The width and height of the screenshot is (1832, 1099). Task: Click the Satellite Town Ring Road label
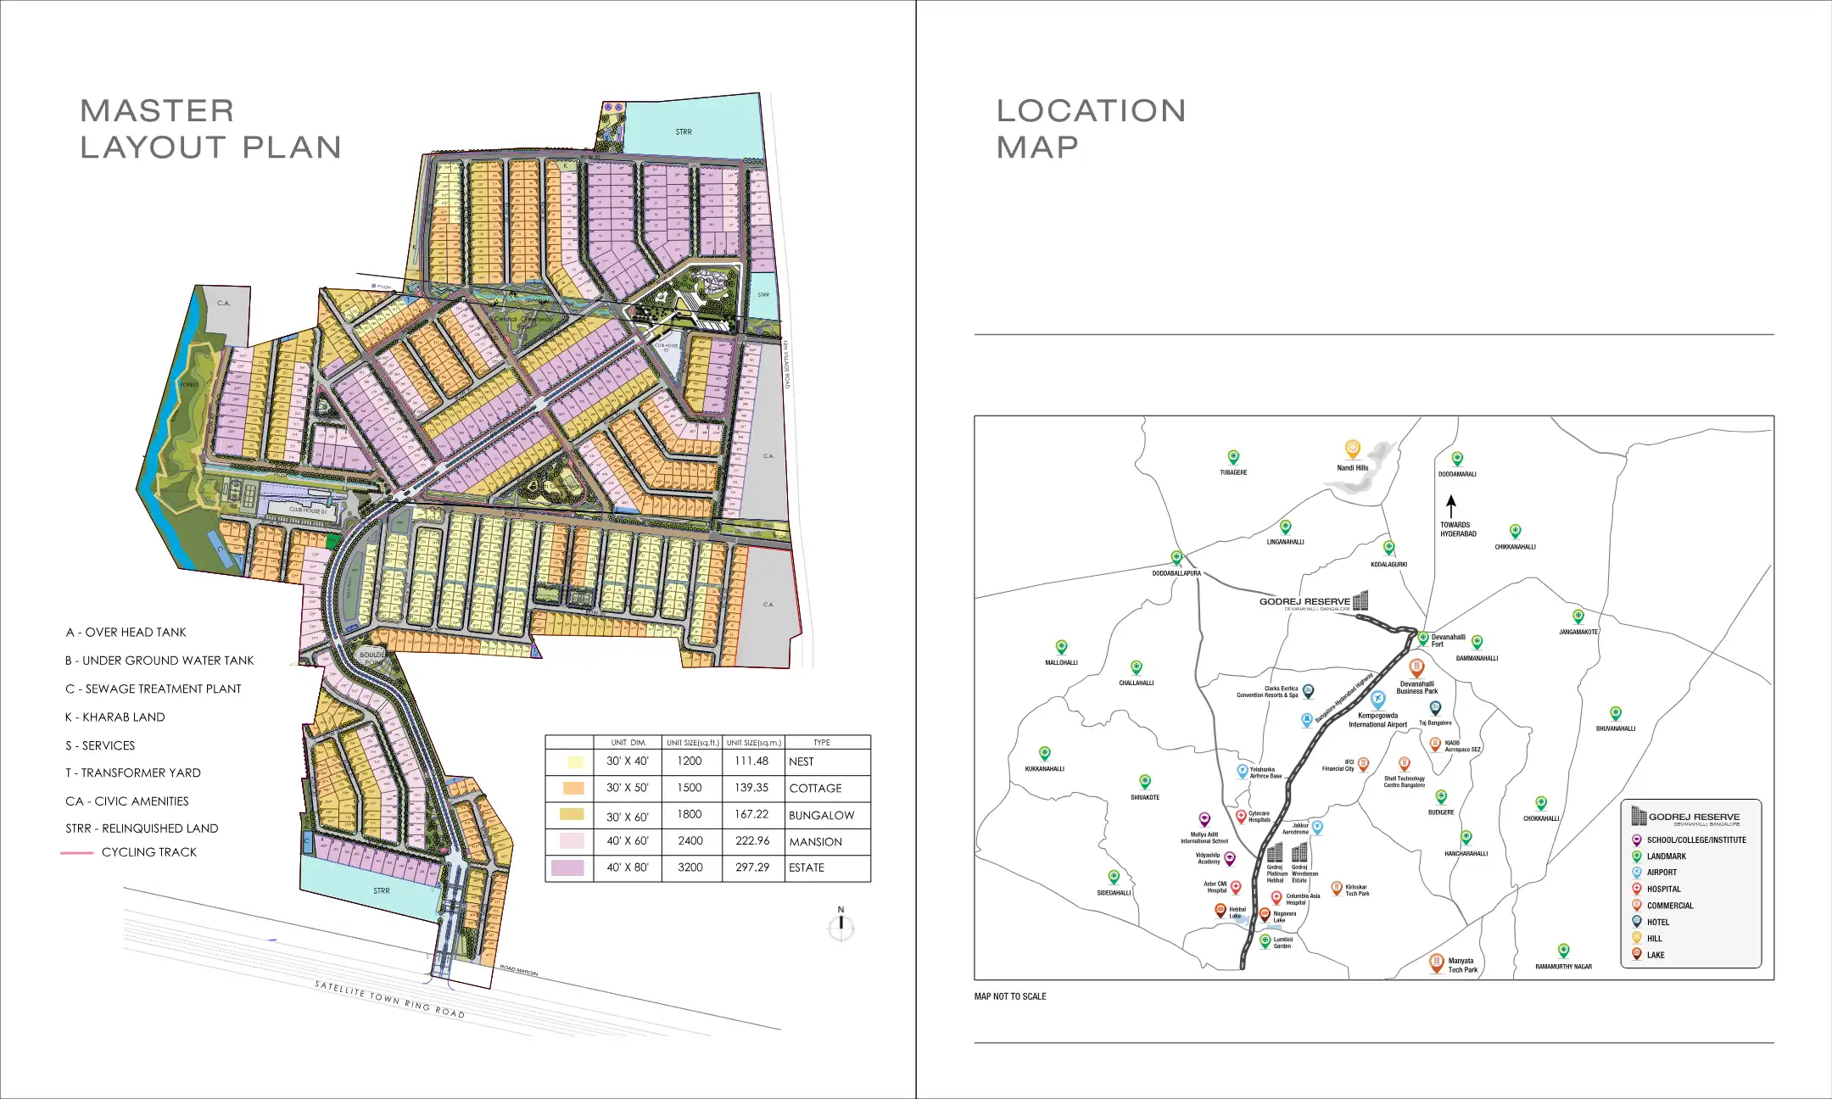389,999
